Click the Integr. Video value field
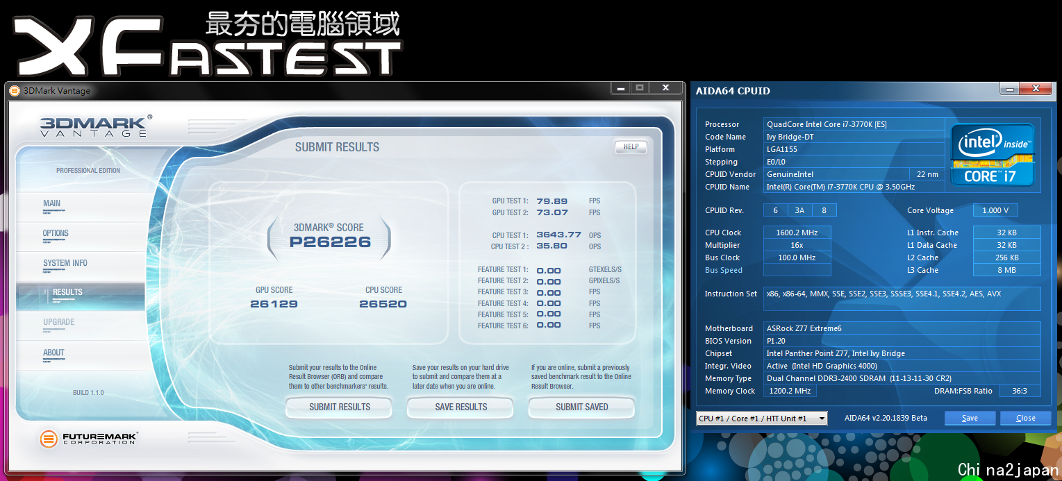The image size is (1062, 481). tap(902, 366)
